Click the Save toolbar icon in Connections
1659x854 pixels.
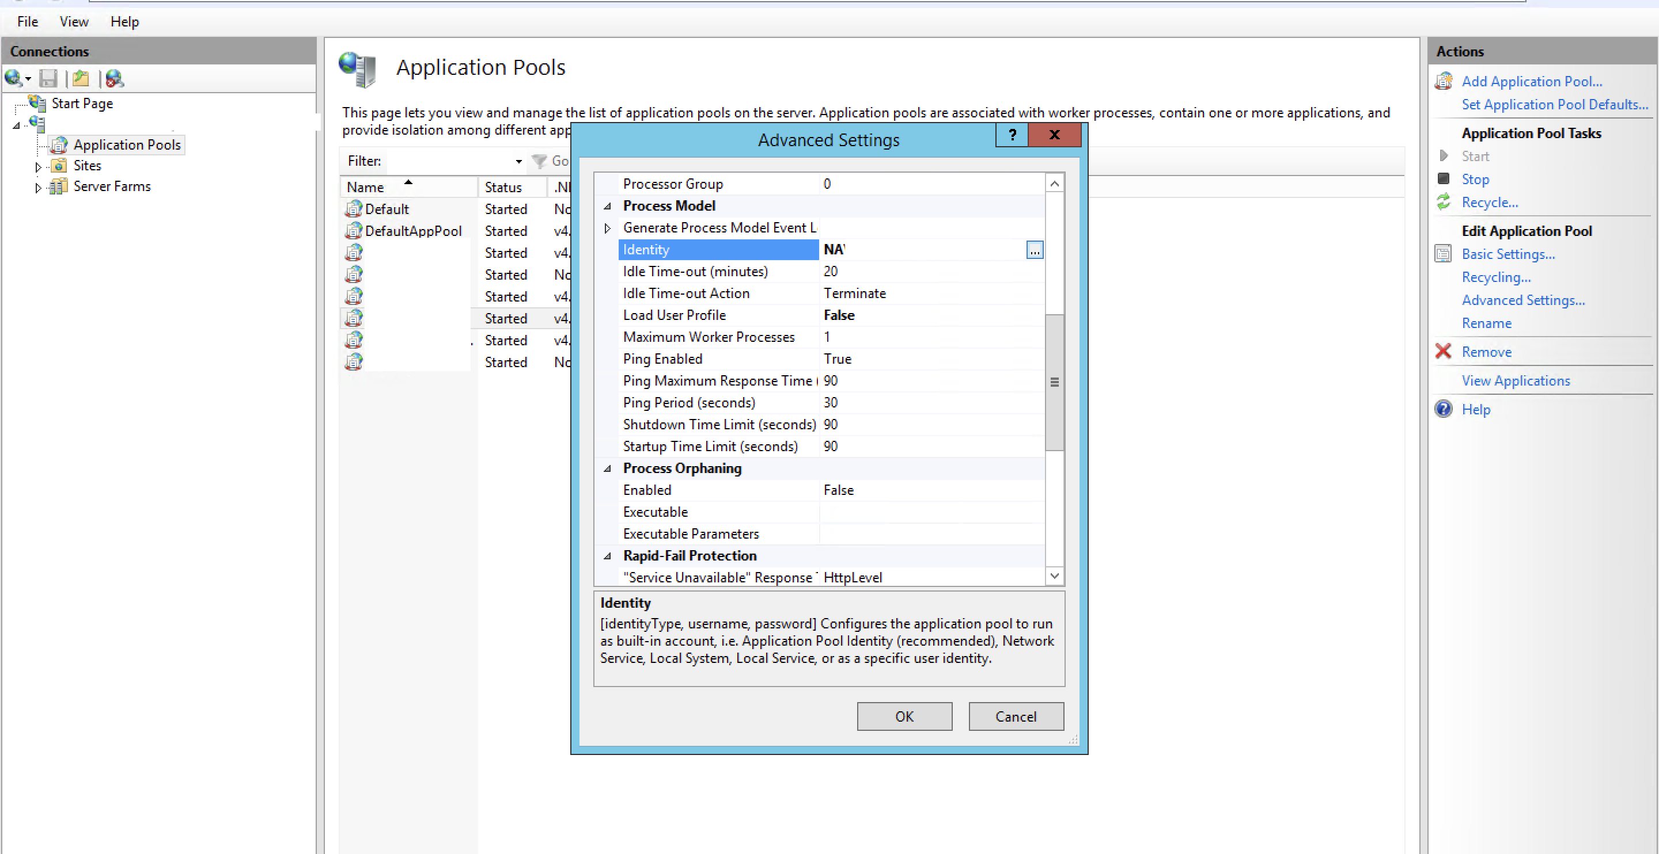[48, 78]
